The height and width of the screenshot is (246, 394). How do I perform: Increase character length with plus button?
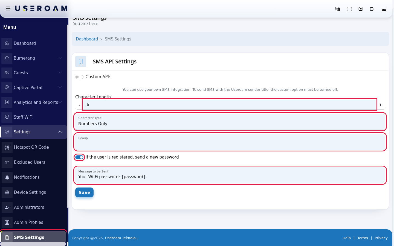[x=380, y=105]
